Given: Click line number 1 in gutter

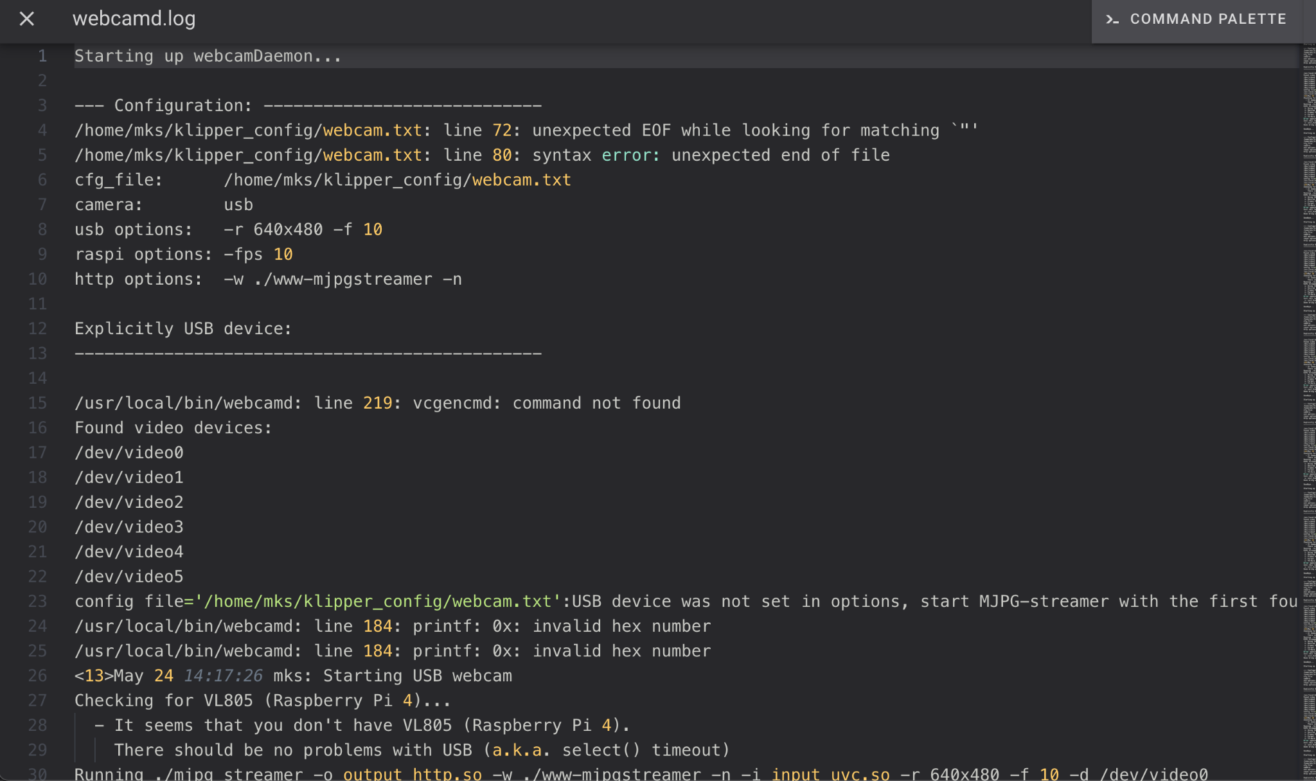Looking at the screenshot, I should (x=42, y=56).
